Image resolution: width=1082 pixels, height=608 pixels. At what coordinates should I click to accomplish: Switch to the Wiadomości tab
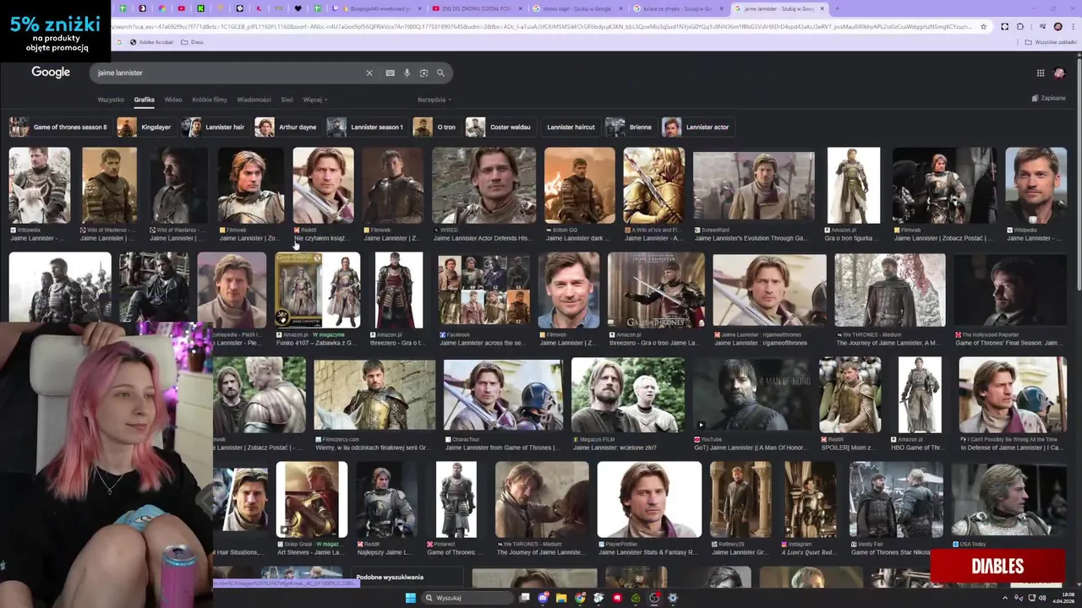point(254,100)
